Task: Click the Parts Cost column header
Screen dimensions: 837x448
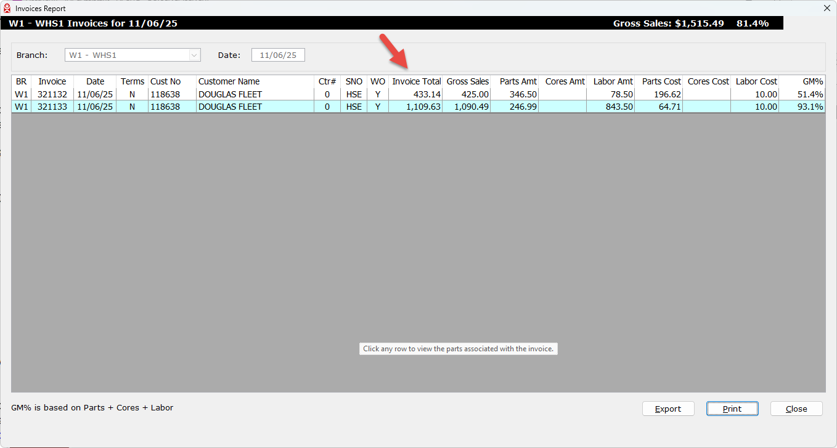Action: tap(661, 81)
